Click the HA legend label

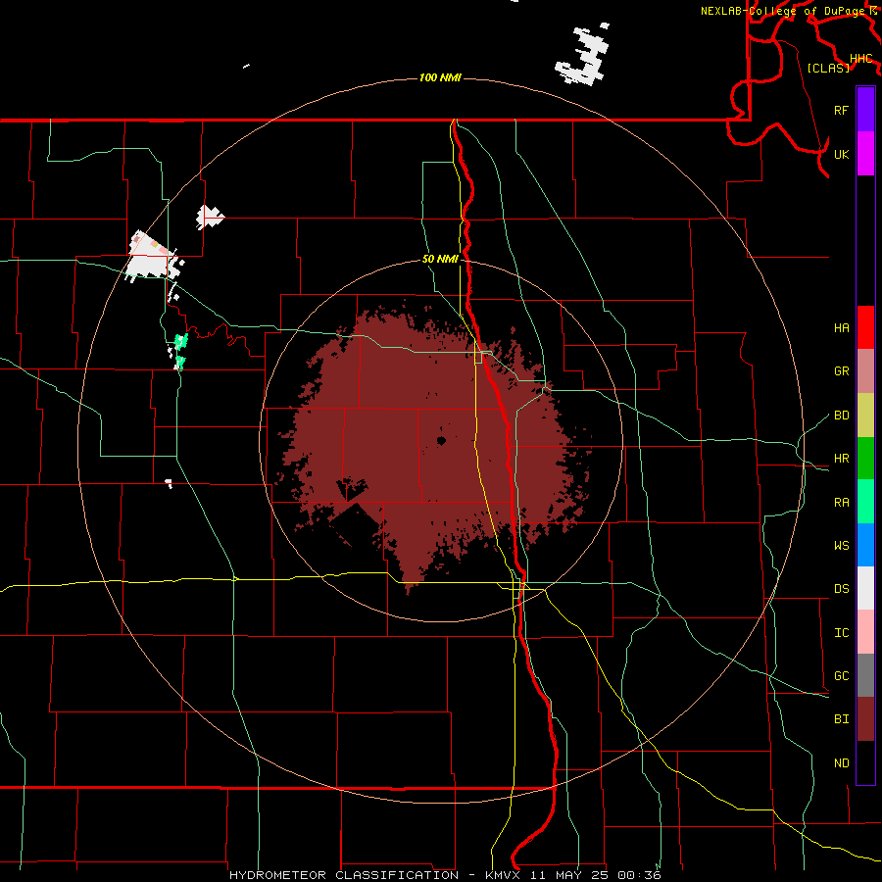pyautogui.click(x=841, y=327)
